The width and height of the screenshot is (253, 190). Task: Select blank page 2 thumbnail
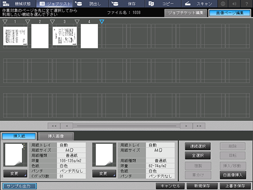pos(40,36)
